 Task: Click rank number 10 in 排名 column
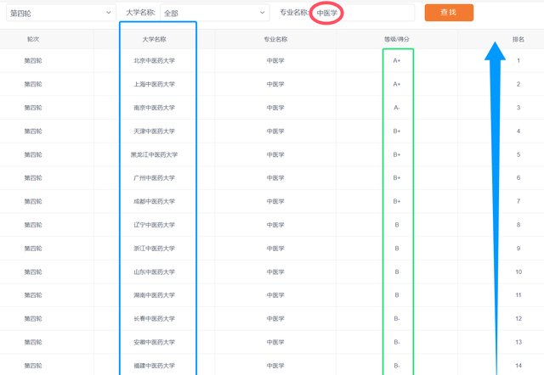(x=518, y=271)
